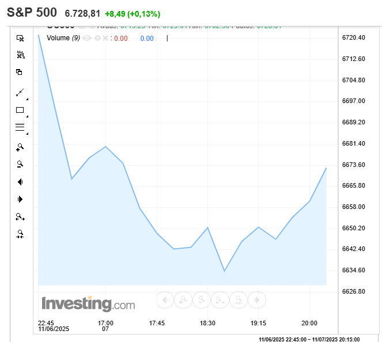The height and width of the screenshot is (342, 382).
Task: Click the candlestick chart type icon
Action: (20, 55)
